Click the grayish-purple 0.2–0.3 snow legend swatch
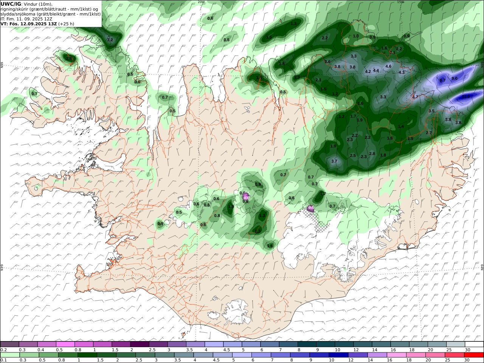The image size is (484, 363). pyautogui.click(x=10, y=344)
